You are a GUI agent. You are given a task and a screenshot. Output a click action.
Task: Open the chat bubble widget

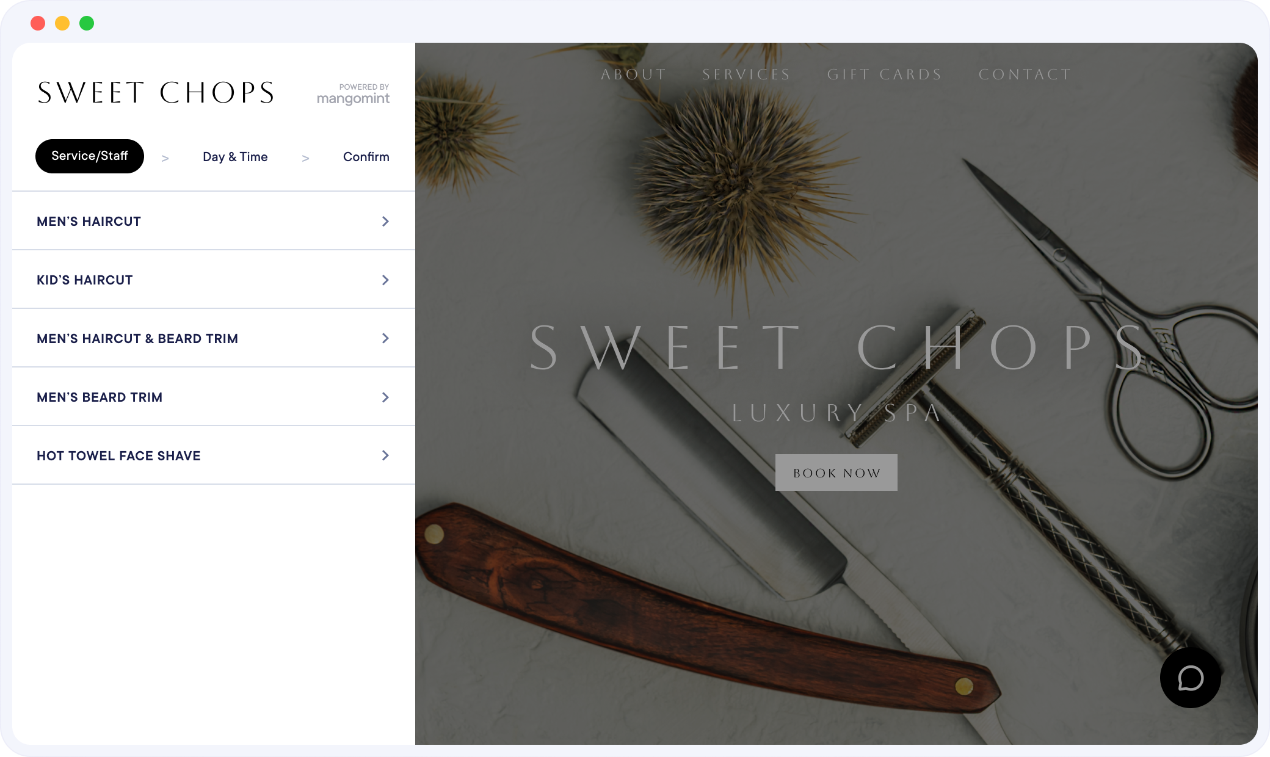[1190, 678]
